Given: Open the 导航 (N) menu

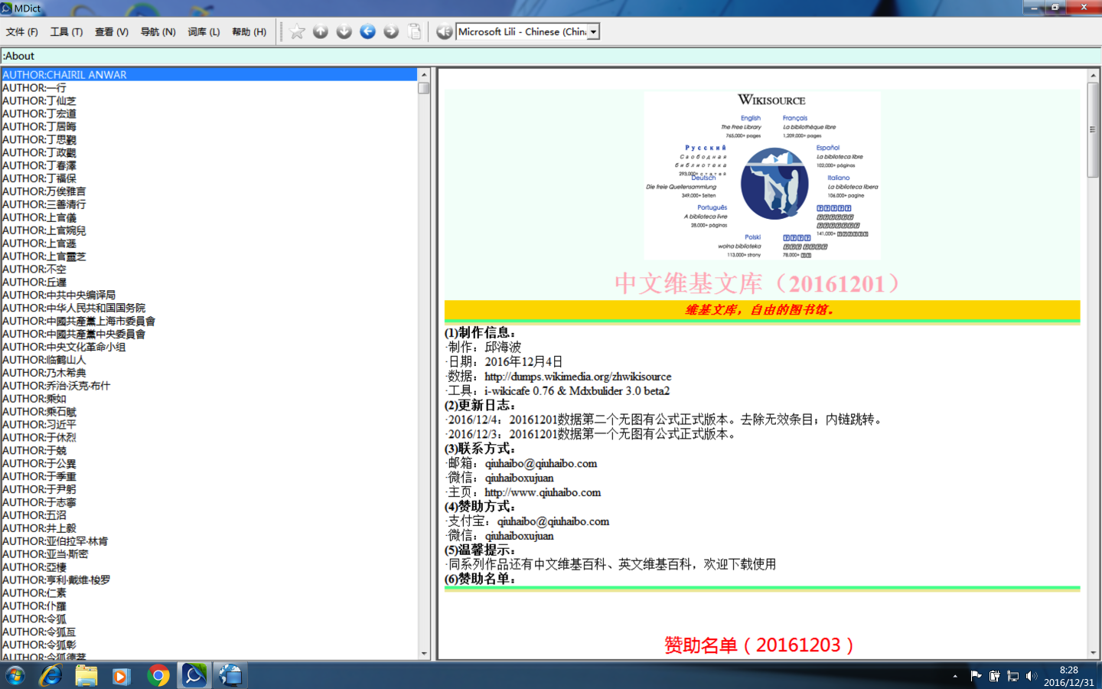Looking at the screenshot, I should (x=158, y=32).
